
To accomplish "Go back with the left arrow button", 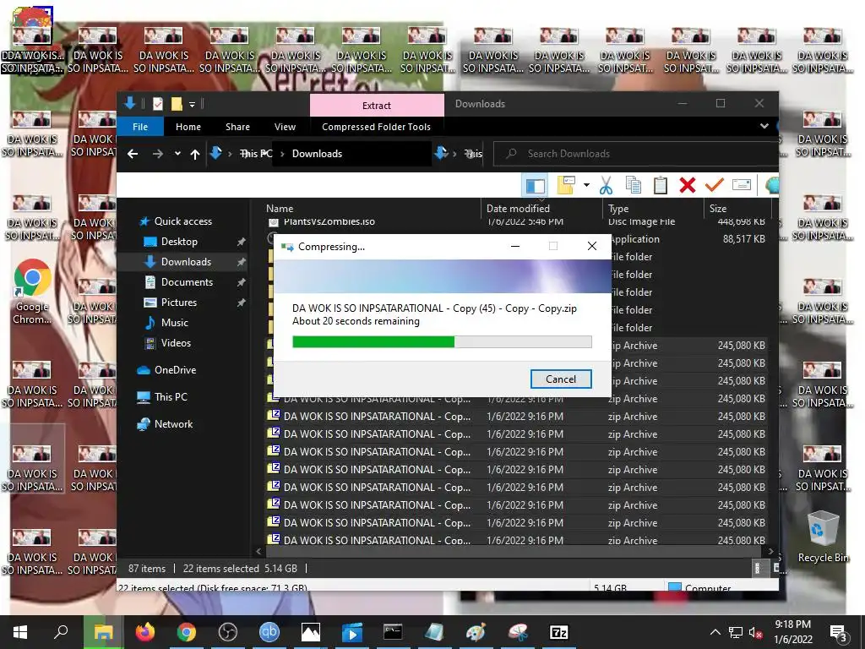I will coord(133,154).
